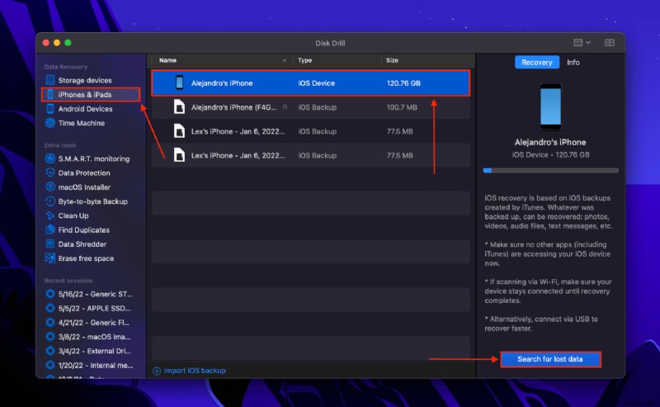
Task: Click Alejandro's iPhone title in right panel
Action: click(550, 142)
